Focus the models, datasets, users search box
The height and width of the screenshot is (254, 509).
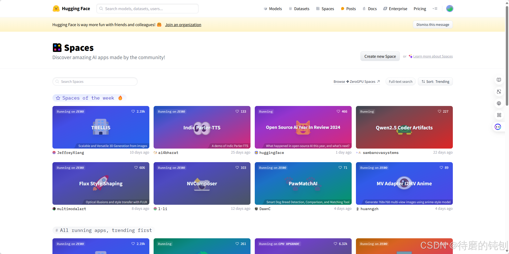pos(147,9)
